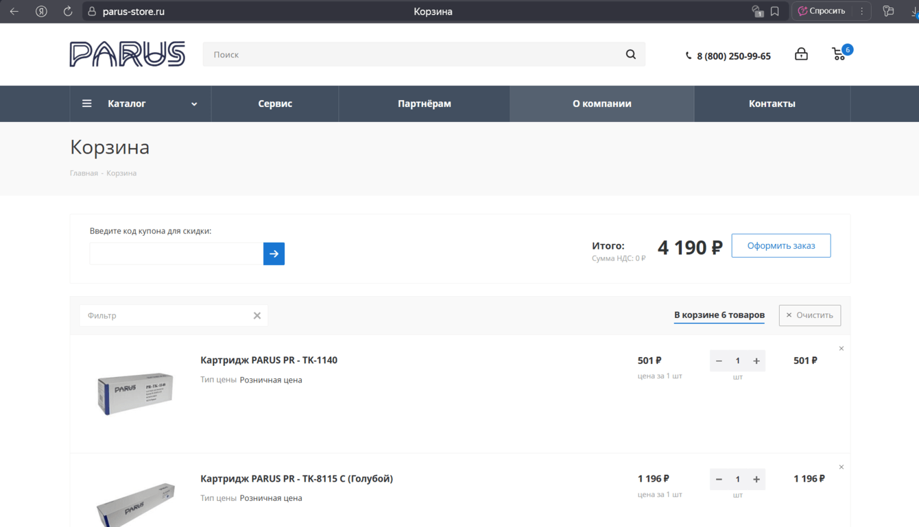
Task: Click the coupon code input field
Action: [176, 254]
